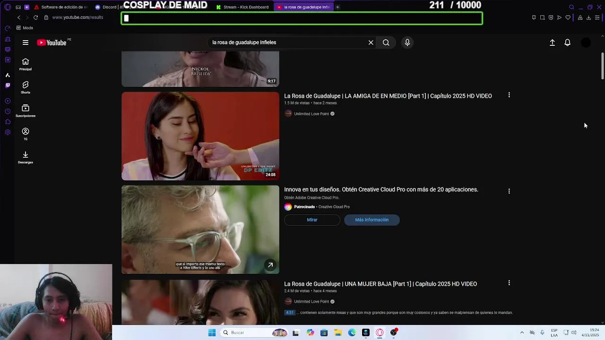
Task: Click Unlimited Love Point channel under UNA MUJER BAJA
Action: coord(311,302)
